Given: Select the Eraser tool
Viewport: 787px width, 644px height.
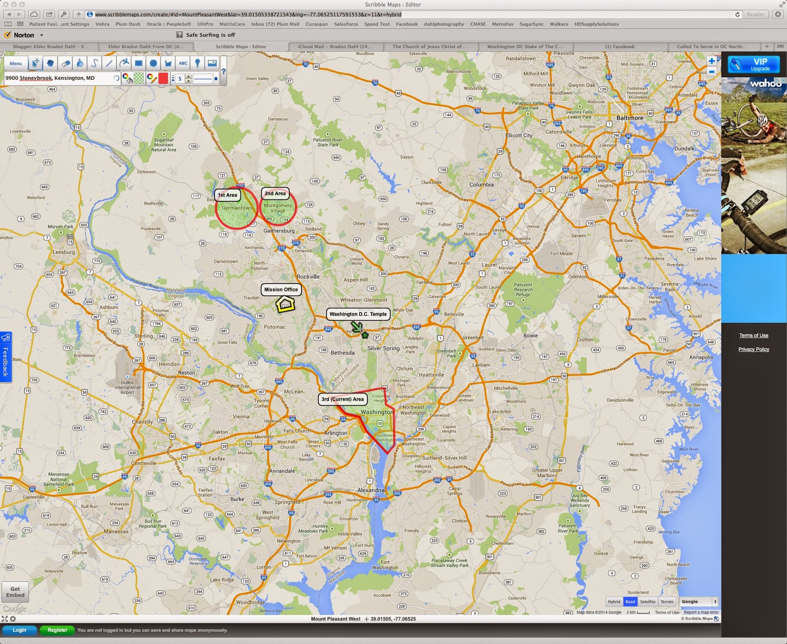Looking at the screenshot, I should click(65, 63).
